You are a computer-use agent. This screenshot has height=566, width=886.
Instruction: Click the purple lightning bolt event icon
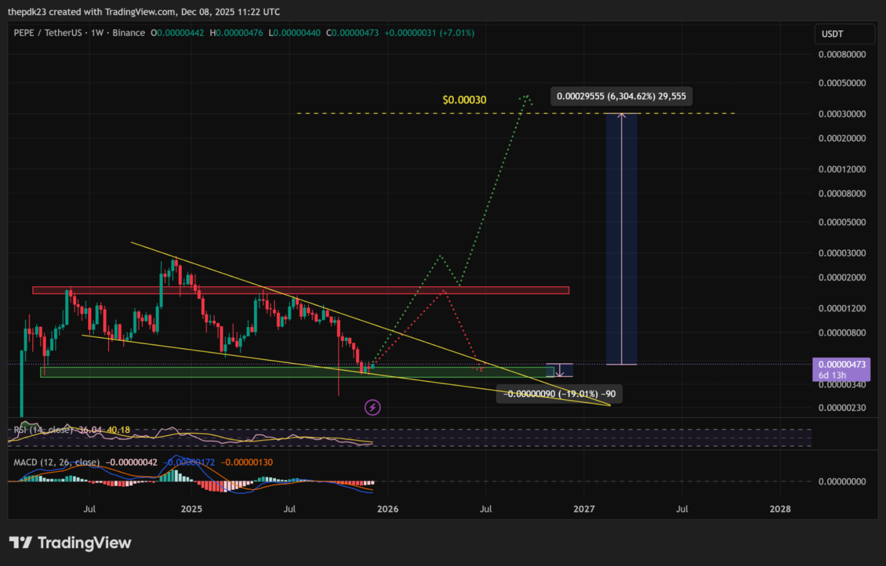point(373,408)
